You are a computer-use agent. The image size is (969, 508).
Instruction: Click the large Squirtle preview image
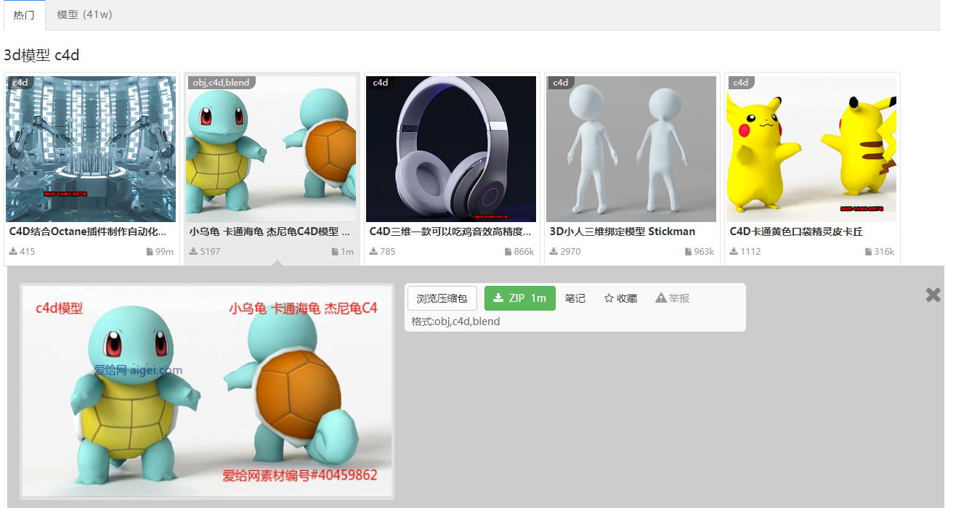pos(207,391)
